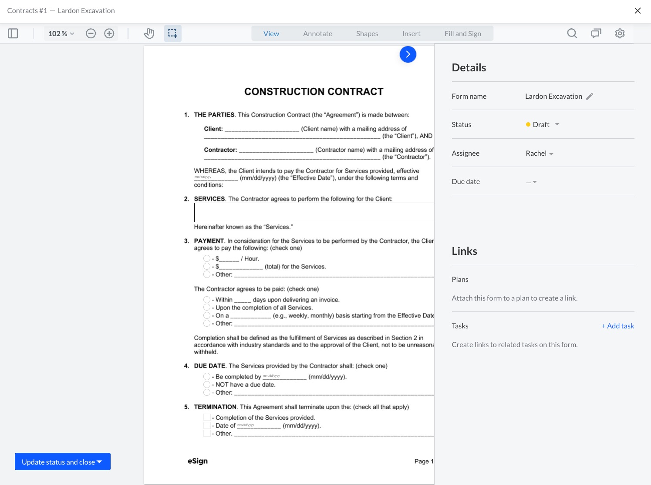Select 'On a basis starting' radio option
The image size is (651, 485).
click(x=207, y=315)
